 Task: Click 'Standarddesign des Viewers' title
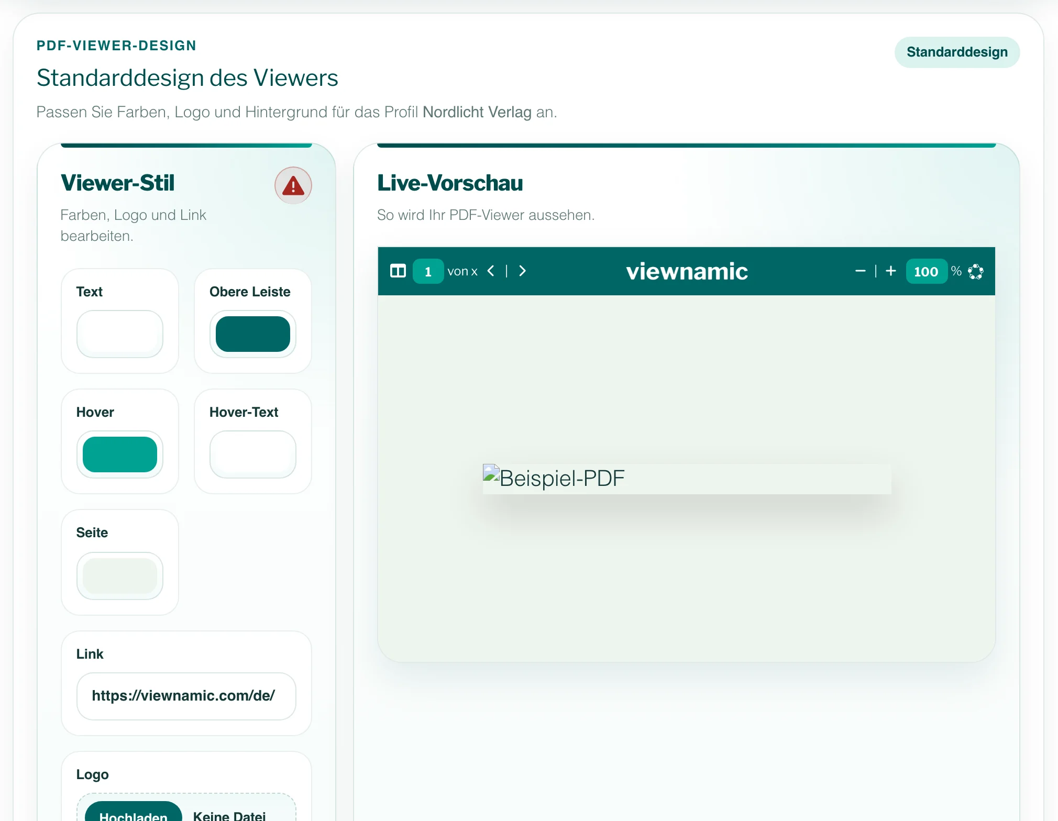pyautogui.click(x=188, y=78)
